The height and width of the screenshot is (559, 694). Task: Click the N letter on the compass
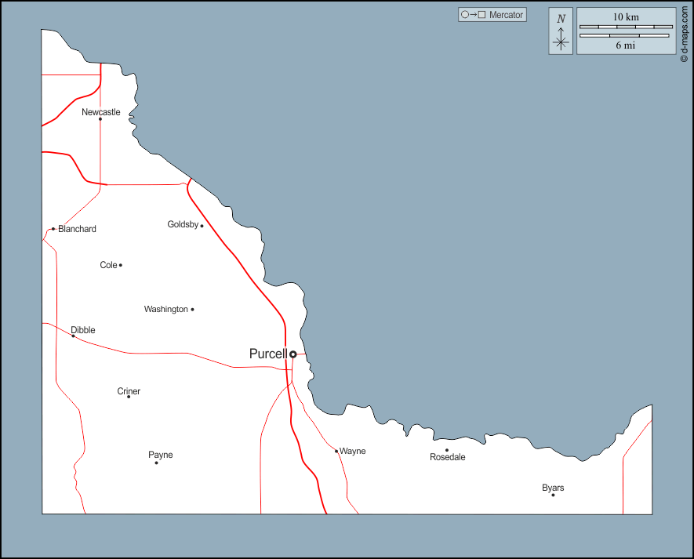pyautogui.click(x=561, y=19)
